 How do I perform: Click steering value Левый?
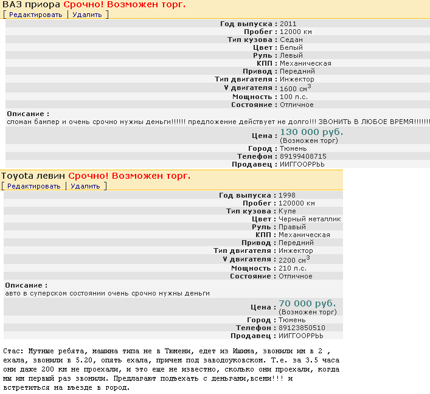tap(291, 55)
